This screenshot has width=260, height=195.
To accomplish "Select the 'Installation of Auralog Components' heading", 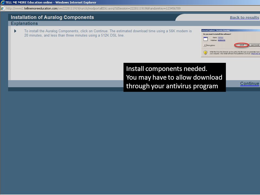I will (x=52, y=17).
